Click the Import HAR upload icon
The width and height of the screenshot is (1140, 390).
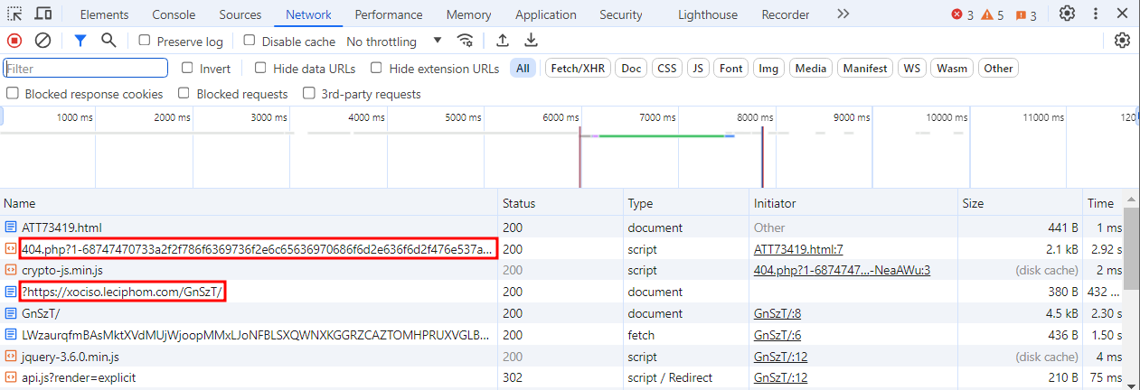503,41
